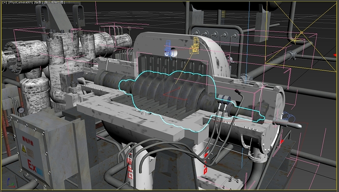
Task: Click the red Ex label on the electrical box
Action: click(32, 165)
